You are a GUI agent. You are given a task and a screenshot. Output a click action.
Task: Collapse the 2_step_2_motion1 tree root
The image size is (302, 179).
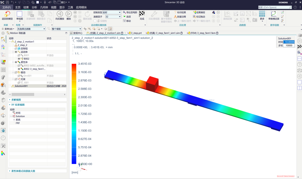(10, 42)
